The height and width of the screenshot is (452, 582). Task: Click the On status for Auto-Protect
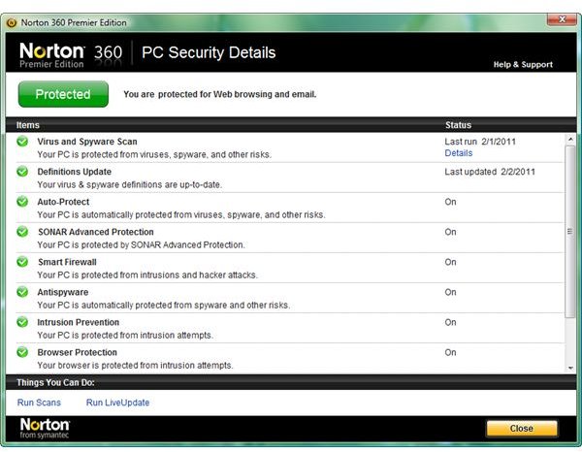pyautogui.click(x=451, y=202)
